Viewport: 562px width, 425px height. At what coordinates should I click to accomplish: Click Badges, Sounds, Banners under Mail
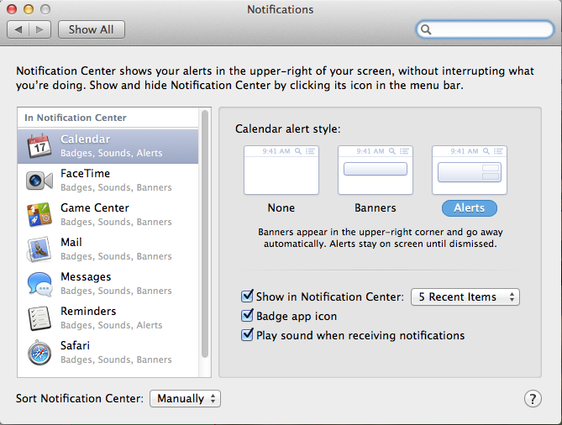click(x=116, y=256)
